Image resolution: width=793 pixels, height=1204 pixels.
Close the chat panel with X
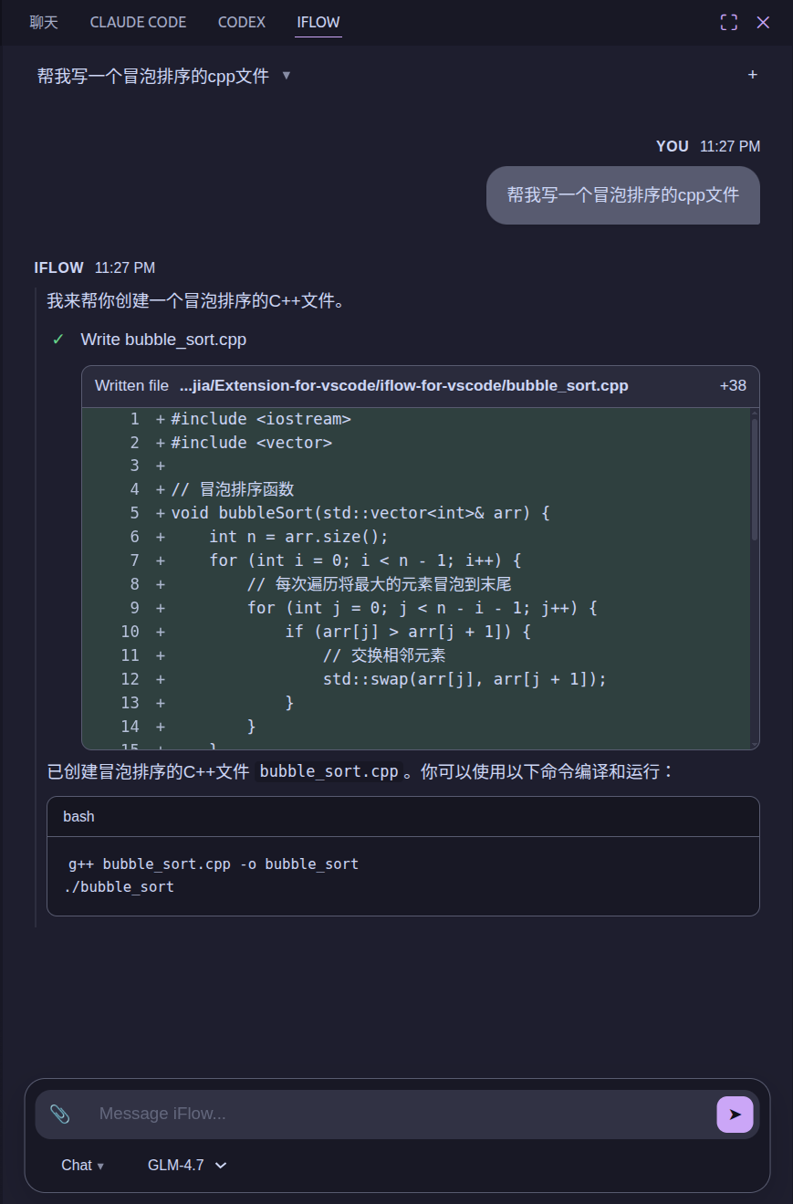pyautogui.click(x=763, y=22)
